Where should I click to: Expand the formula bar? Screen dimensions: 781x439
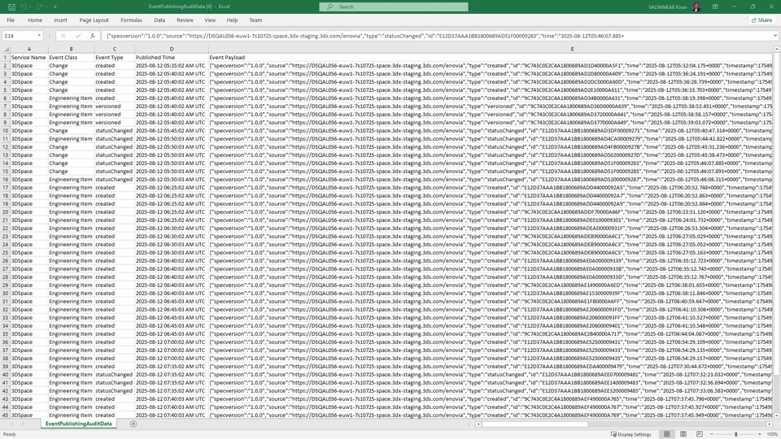tap(775, 36)
